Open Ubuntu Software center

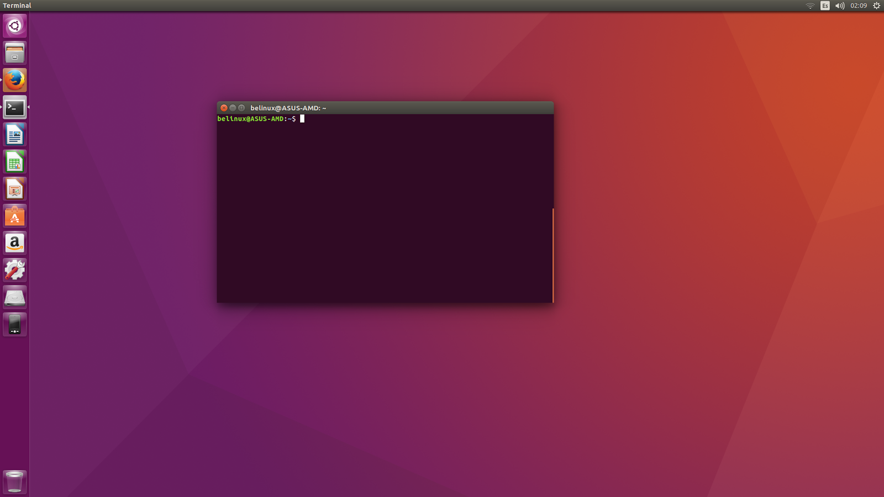coord(14,215)
